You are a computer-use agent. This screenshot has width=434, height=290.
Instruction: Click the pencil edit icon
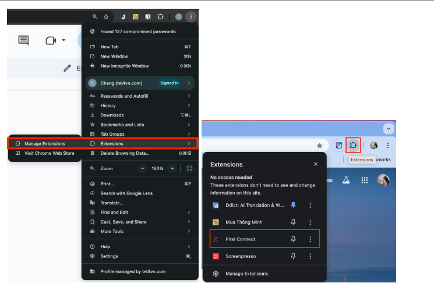[67, 68]
